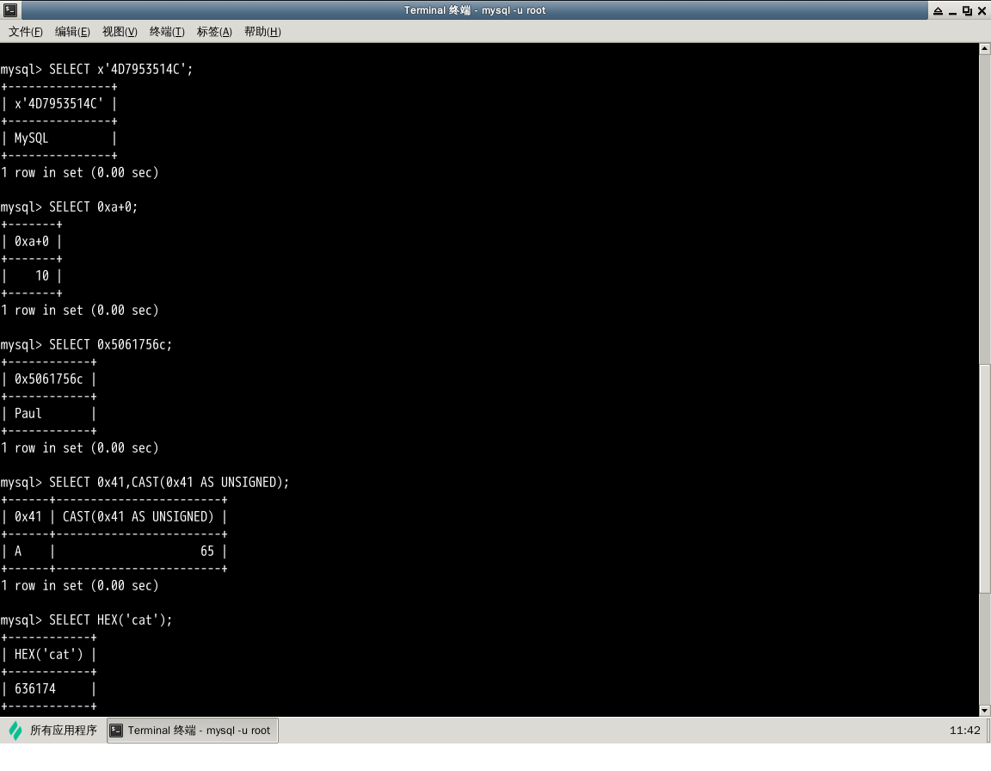Open the 帮助(H) menu

[262, 32]
